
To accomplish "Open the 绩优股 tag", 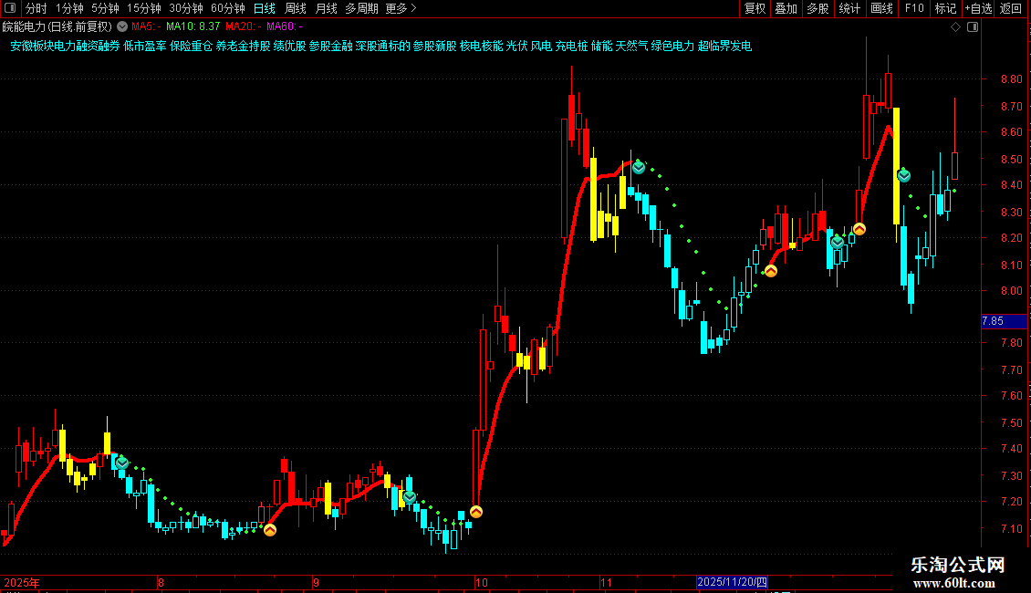I will point(290,46).
